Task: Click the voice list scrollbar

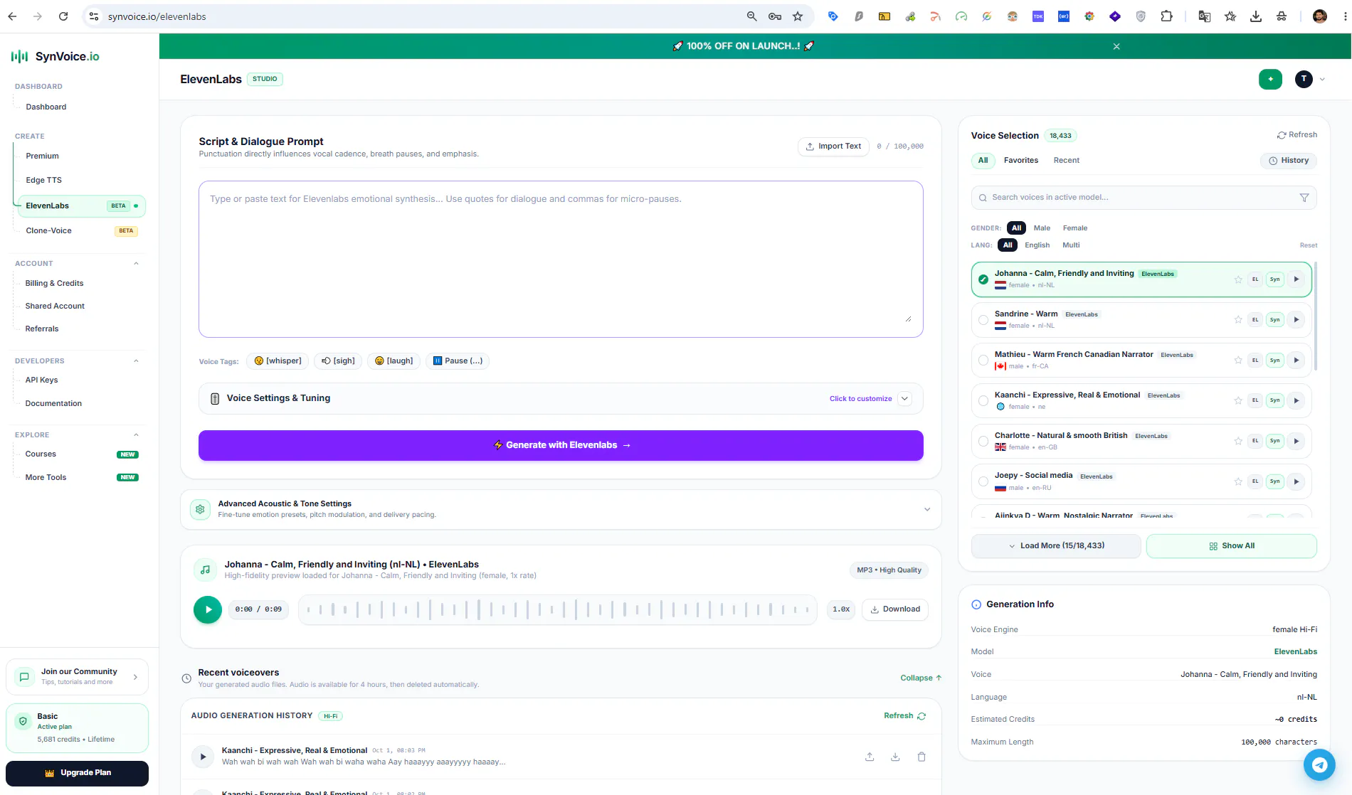Action: (1315, 316)
